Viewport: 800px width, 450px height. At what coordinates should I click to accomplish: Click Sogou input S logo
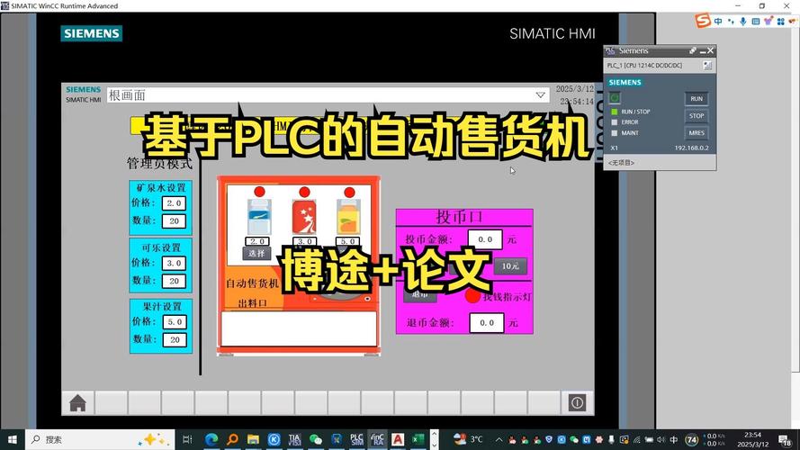(x=703, y=21)
